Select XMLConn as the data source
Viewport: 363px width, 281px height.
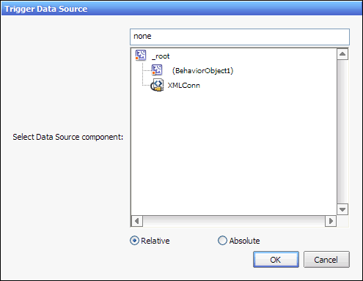coord(183,86)
